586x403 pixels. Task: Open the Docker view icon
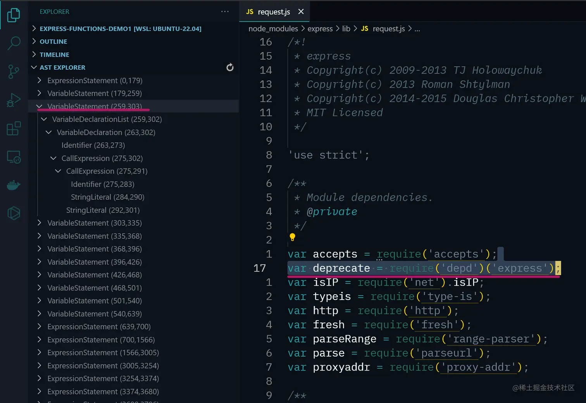pyautogui.click(x=14, y=185)
